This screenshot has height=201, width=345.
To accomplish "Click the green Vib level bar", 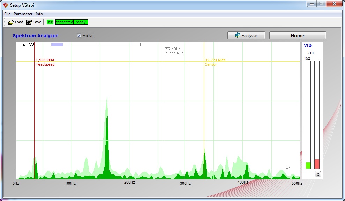I will point(308,165).
